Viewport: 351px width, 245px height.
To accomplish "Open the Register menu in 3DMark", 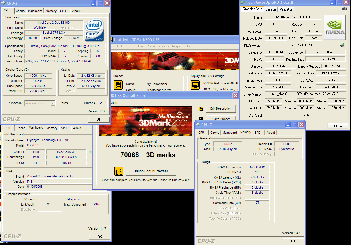I will 178,46.
